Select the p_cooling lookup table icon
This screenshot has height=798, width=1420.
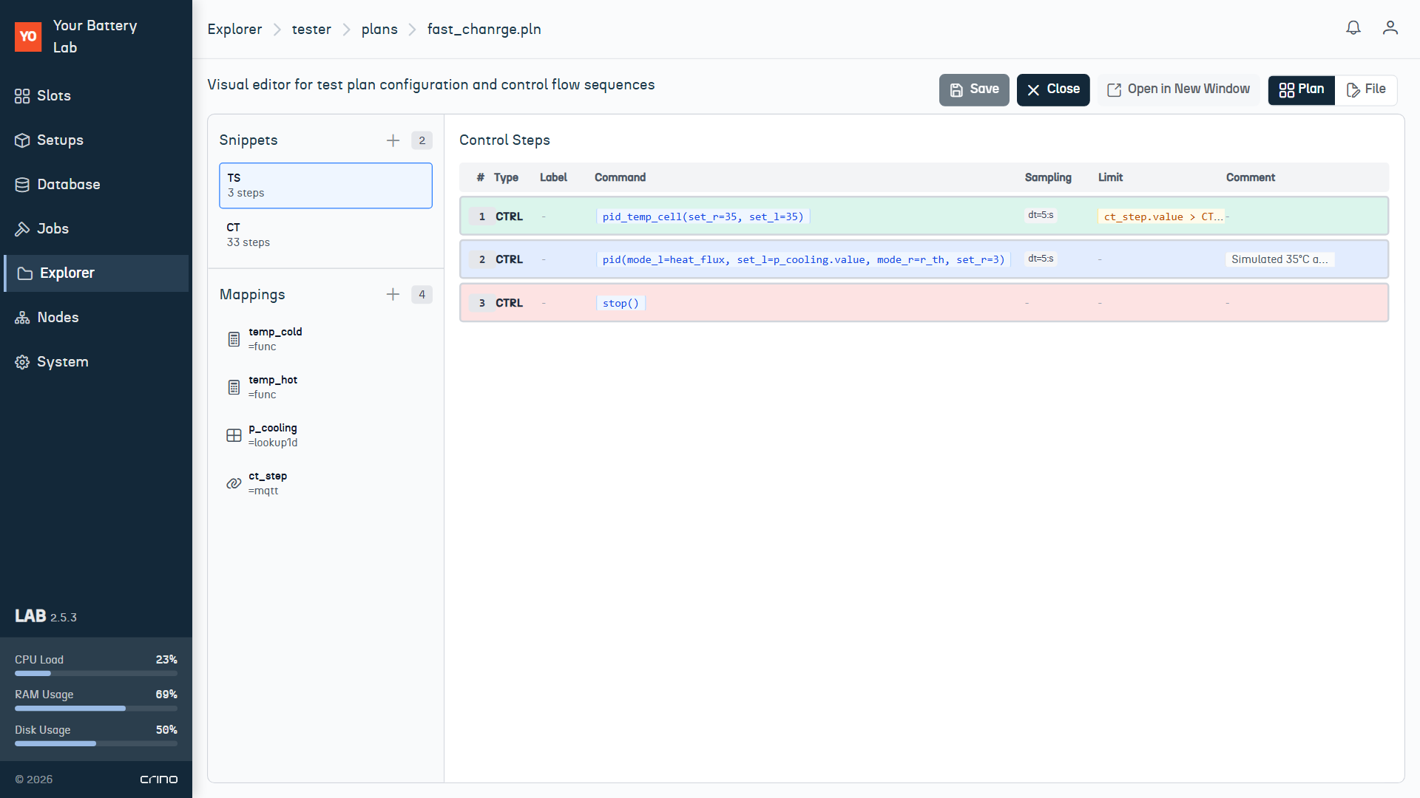[234, 435]
